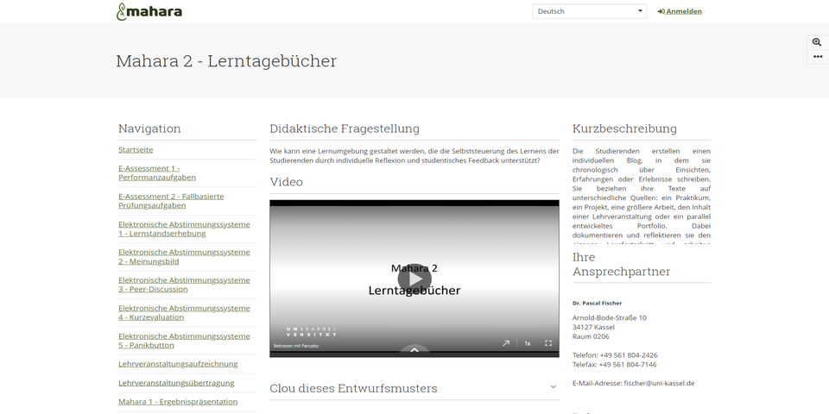Toggle video fullscreen mode

click(548, 343)
